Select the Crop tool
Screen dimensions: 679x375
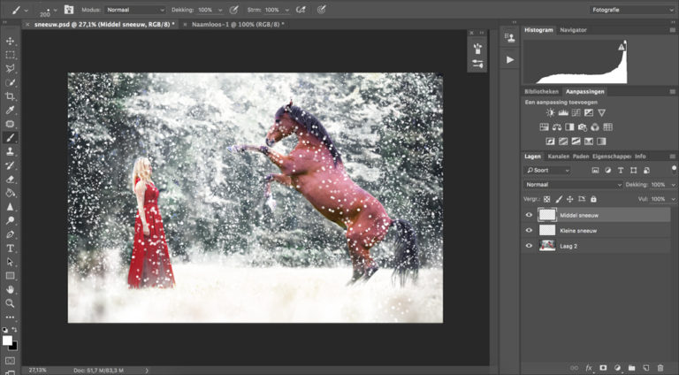coord(11,96)
